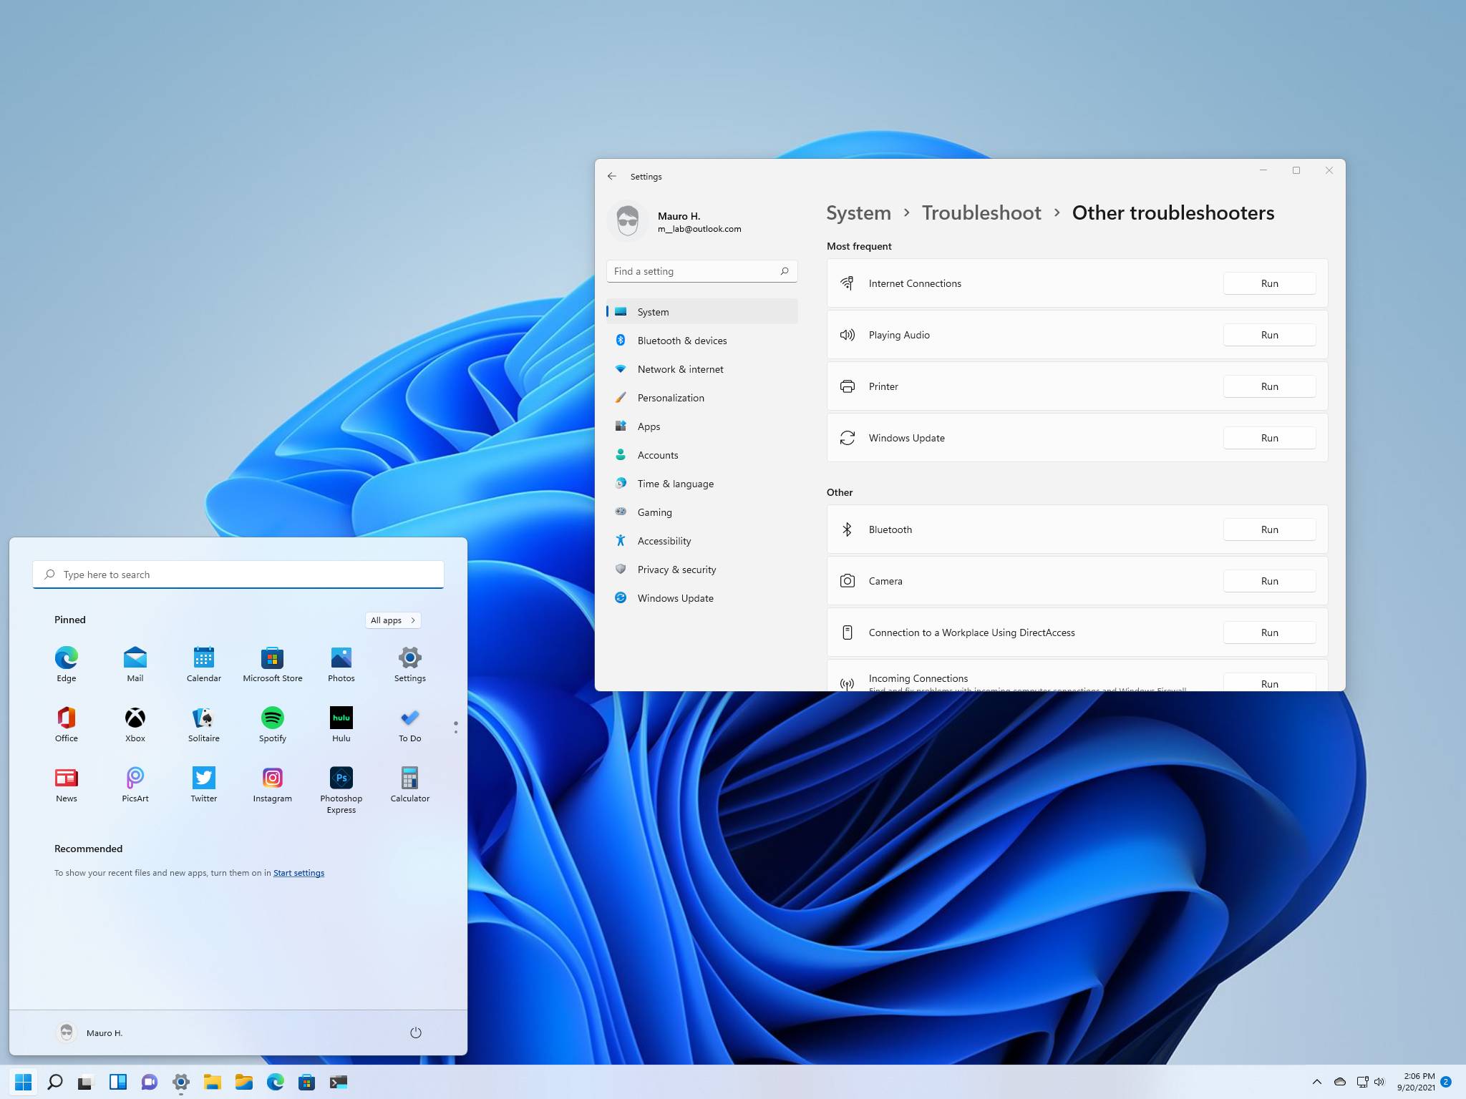Click the Internet Connections Run button
The width and height of the screenshot is (1466, 1099).
(x=1268, y=283)
